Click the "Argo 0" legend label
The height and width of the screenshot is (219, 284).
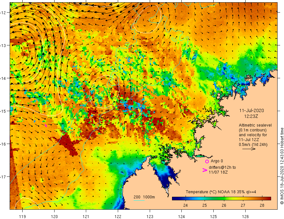point(217,161)
